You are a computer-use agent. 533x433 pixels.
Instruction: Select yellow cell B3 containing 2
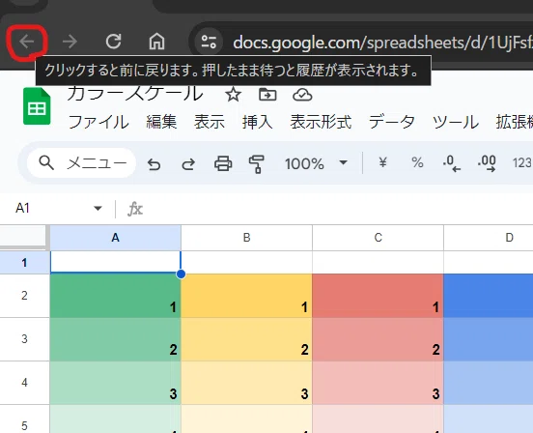click(247, 339)
